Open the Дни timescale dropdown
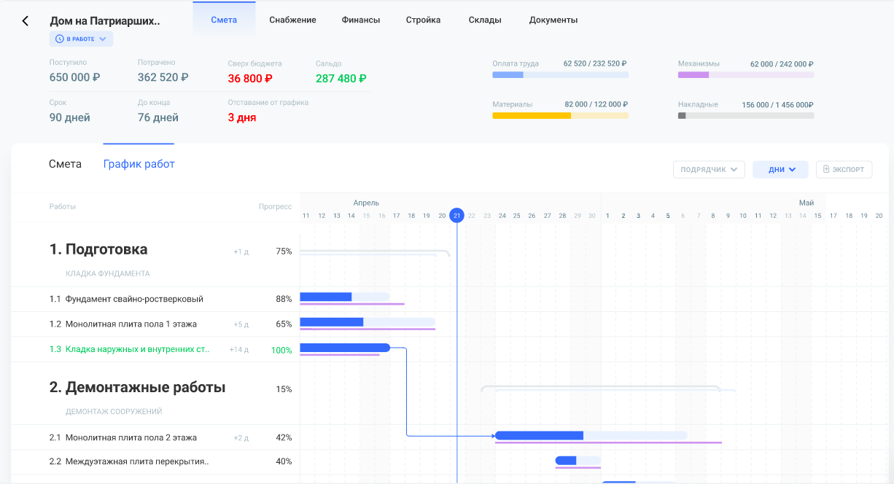The height and width of the screenshot is (484, 894). tap(780, 170)
